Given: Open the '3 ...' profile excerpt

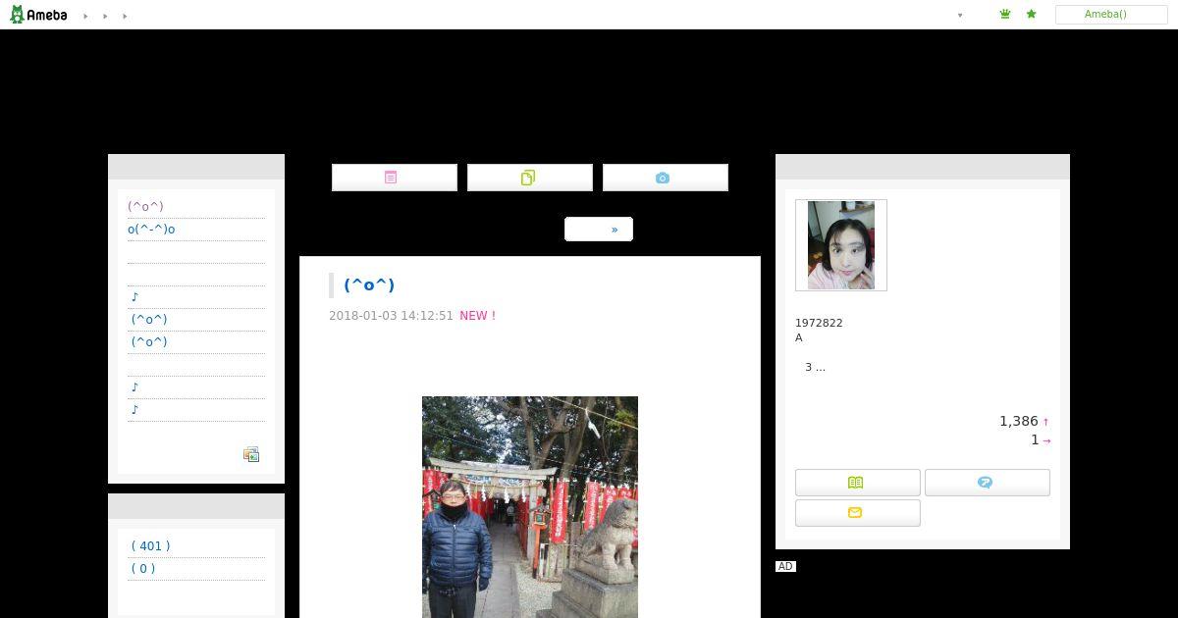Looking at the screenshot, I should pyautogui.click(x=815, y=367).
